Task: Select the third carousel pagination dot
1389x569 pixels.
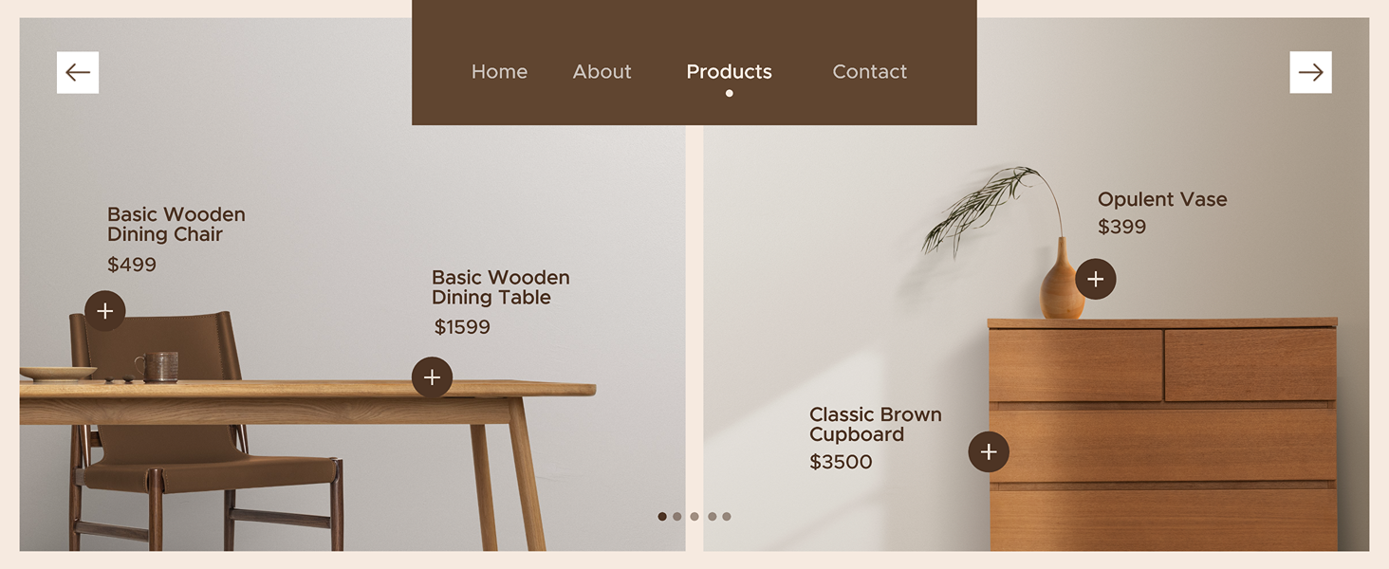Action: (694, 517)
